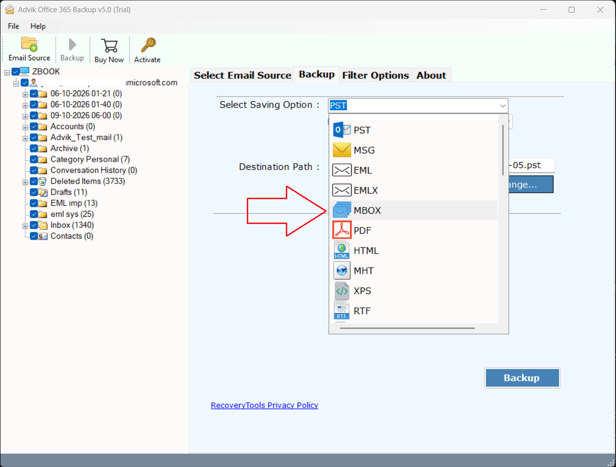Click the Advik app icon in title bar
The height and width of the screenshot is (467, 616).
[x=9, y=9]
